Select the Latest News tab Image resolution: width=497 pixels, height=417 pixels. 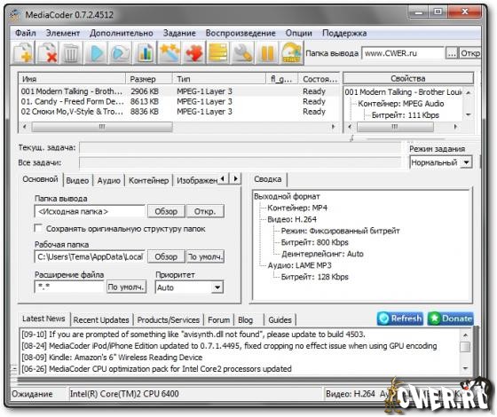pos(43,319)
